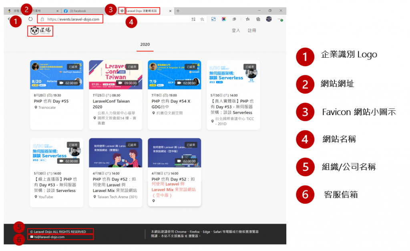Click the 登入 link
The image size is (410, 251).
(236, 30)
